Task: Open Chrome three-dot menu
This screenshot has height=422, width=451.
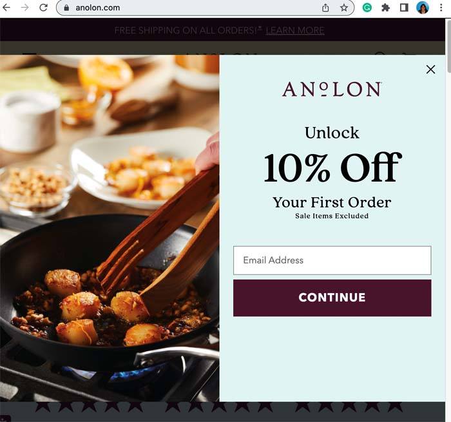Action: 441,8
